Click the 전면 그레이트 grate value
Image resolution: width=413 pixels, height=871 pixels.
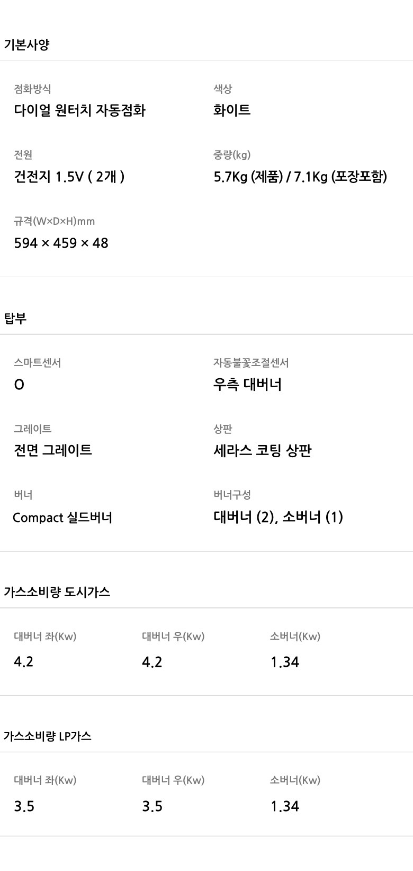point(53,450)
